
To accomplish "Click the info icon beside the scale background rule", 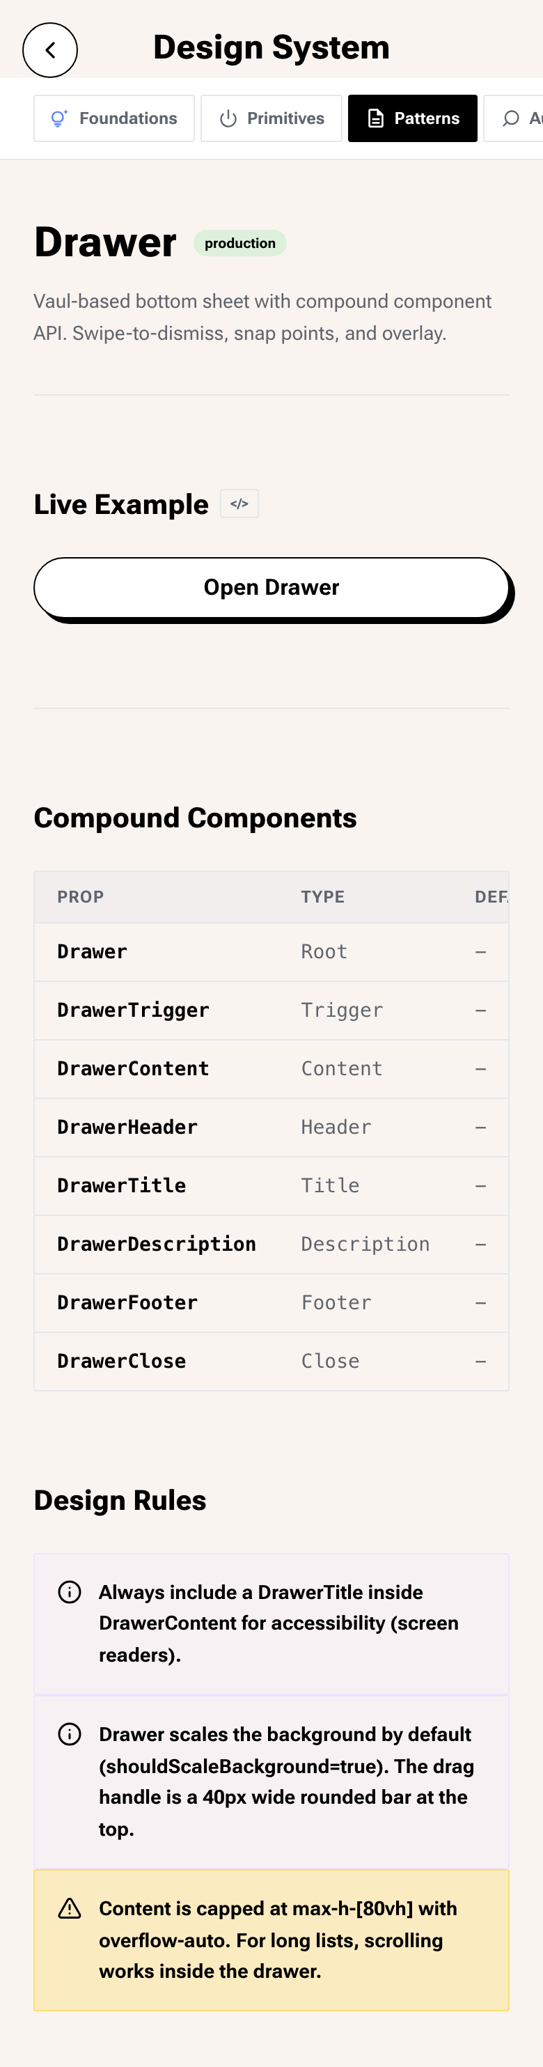I will point(70,1734).
